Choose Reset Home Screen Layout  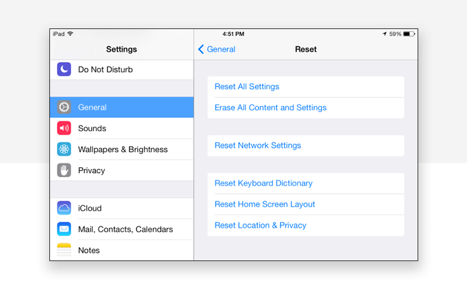pos(306,204)
